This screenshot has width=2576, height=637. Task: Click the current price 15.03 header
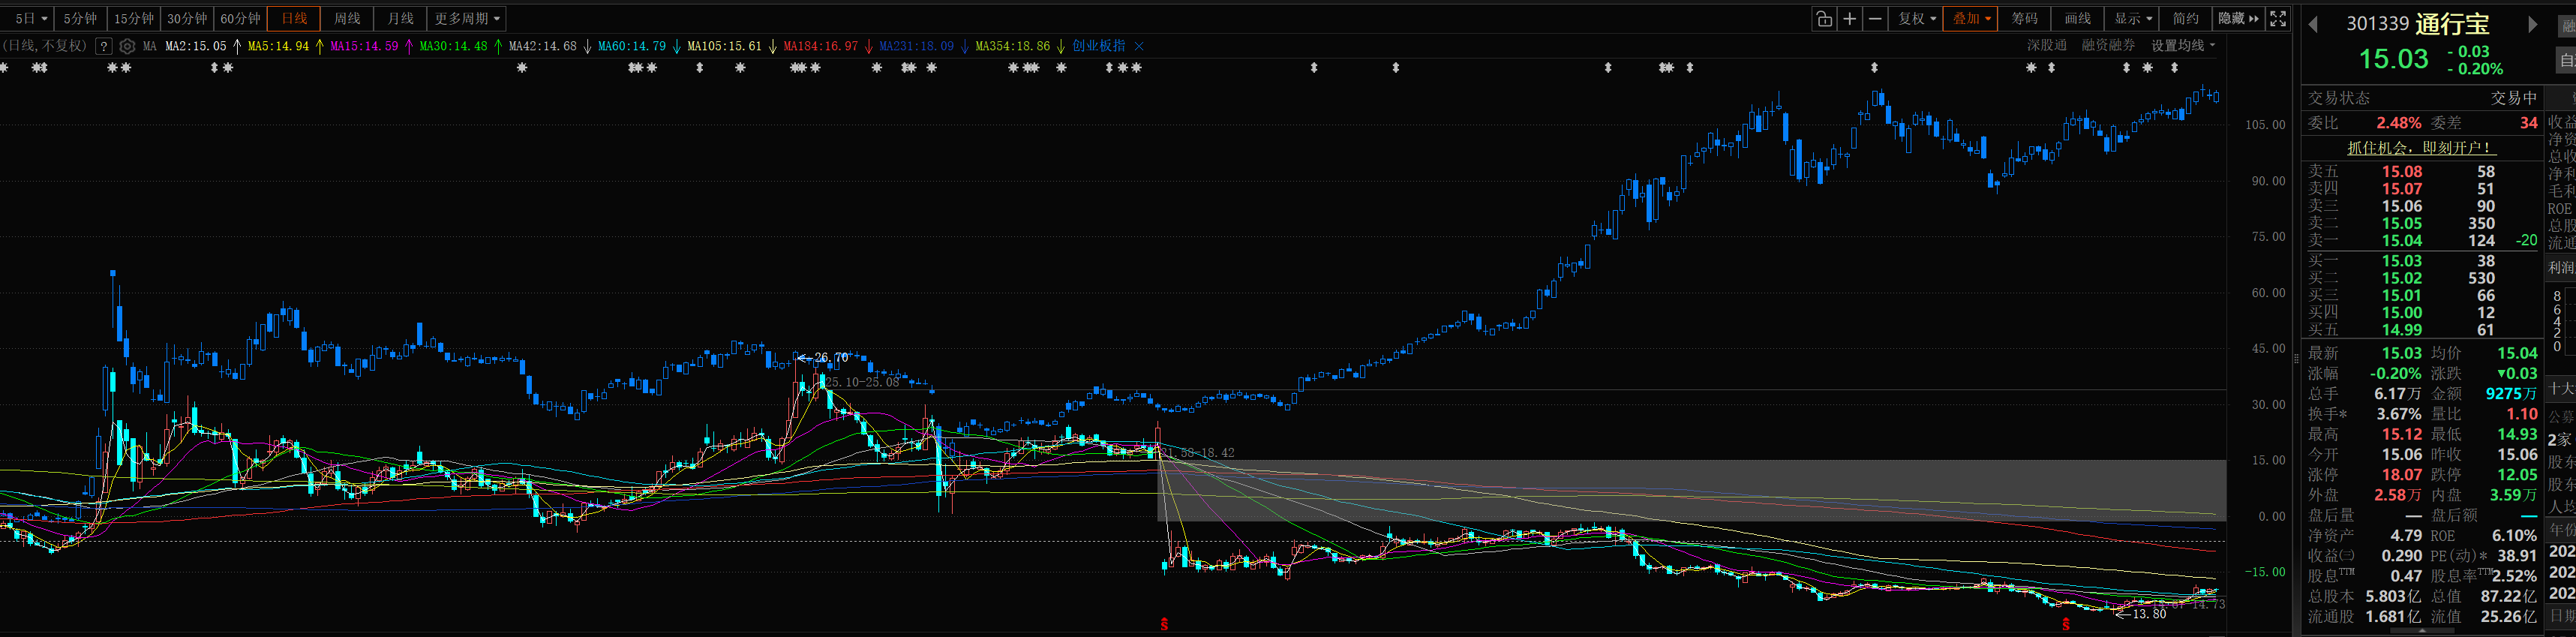tap(2393, 59)
